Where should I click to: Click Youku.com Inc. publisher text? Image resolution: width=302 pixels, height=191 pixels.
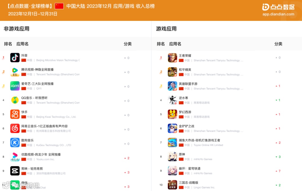[45, 159]
